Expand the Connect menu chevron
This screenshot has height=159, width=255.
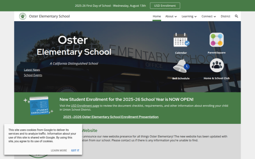(x=215, y=17)
